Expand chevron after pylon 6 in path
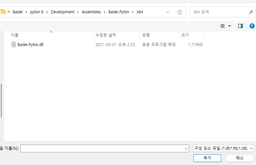 point(47,12)
